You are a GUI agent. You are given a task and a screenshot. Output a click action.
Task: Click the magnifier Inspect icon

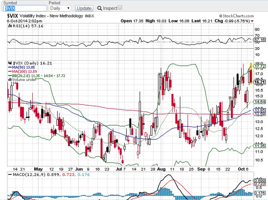(99, 8)
